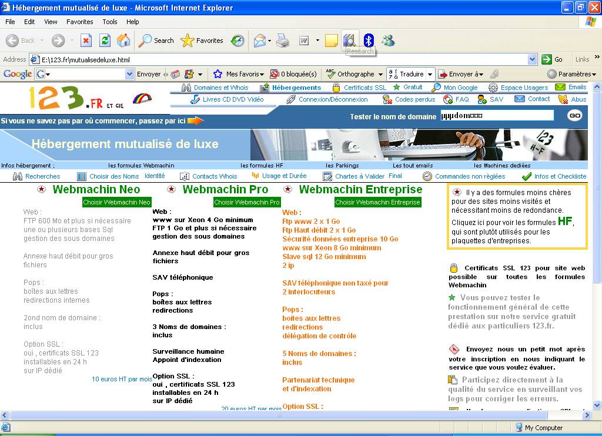Image resolution: width=602 pixels, height=436 pixels.
Task: Open the Research pane
Action: [x=350, y=39]
